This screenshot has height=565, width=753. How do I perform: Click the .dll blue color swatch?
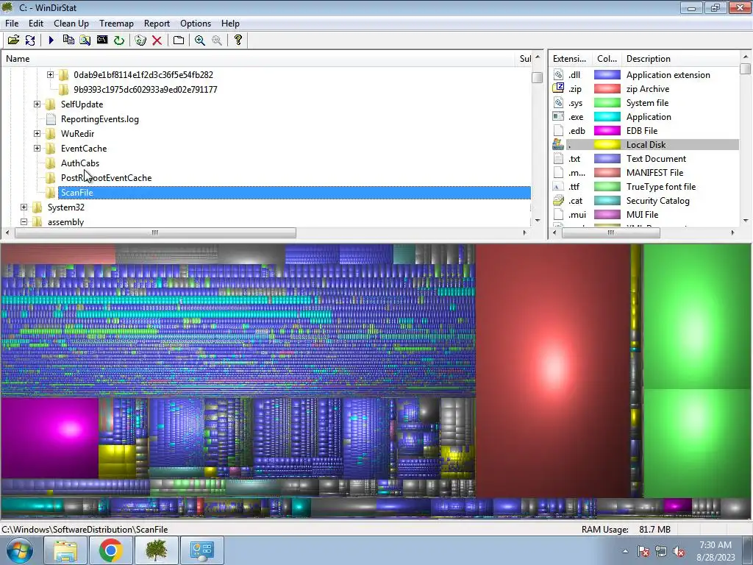(607, 74)
